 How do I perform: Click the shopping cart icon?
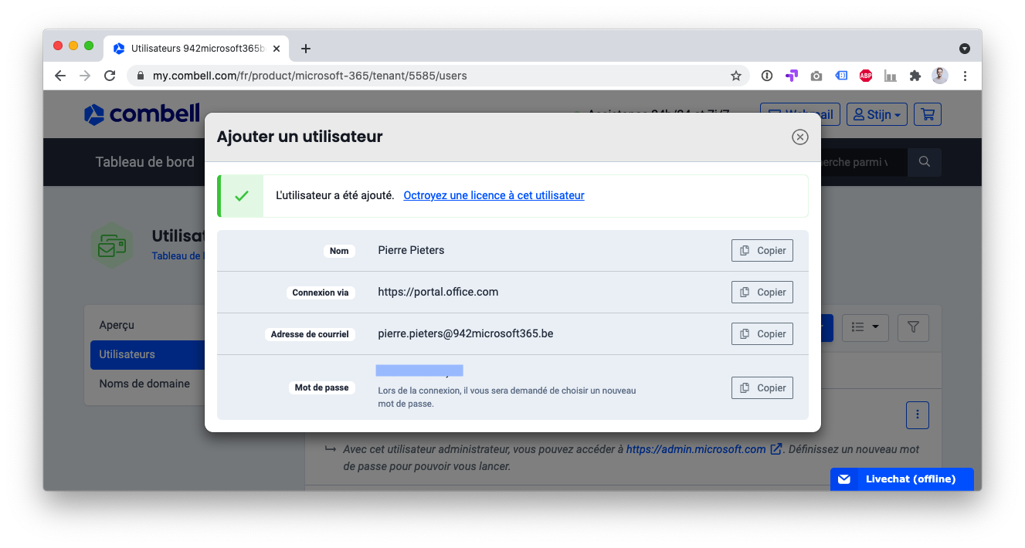pos(927,115)
